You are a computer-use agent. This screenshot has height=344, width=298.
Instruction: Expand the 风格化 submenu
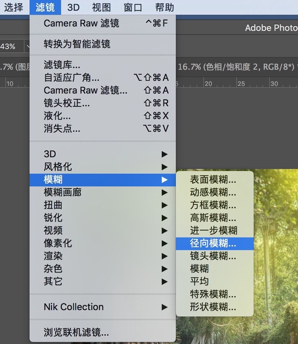[x=102, y=167]
